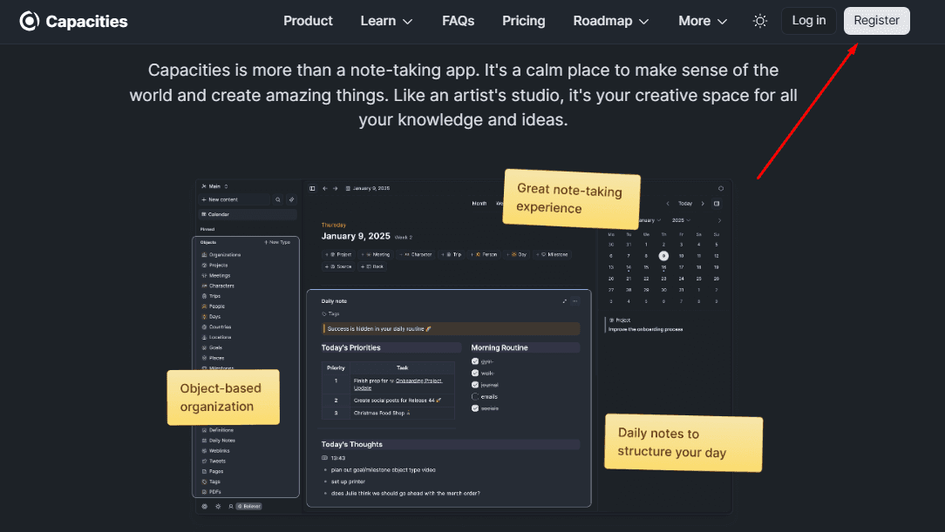The image size is (945, 532).
Task: Uncheck the journal checkbox
Action: coord(475,385)
